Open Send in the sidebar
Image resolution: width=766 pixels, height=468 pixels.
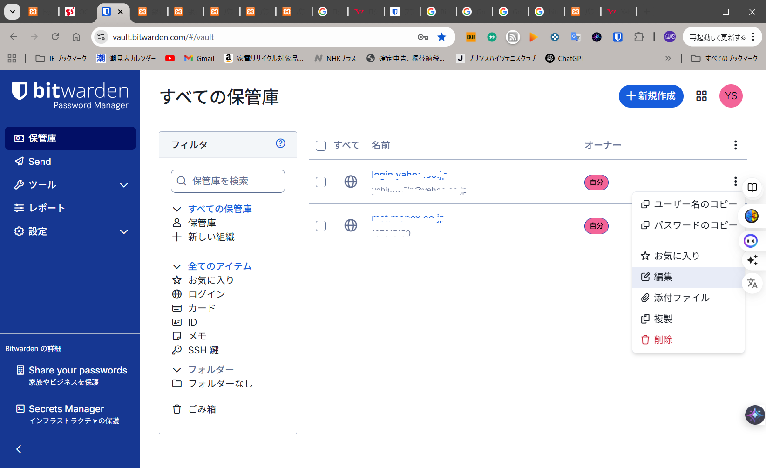pyautogui.click(x=40, y=162)
